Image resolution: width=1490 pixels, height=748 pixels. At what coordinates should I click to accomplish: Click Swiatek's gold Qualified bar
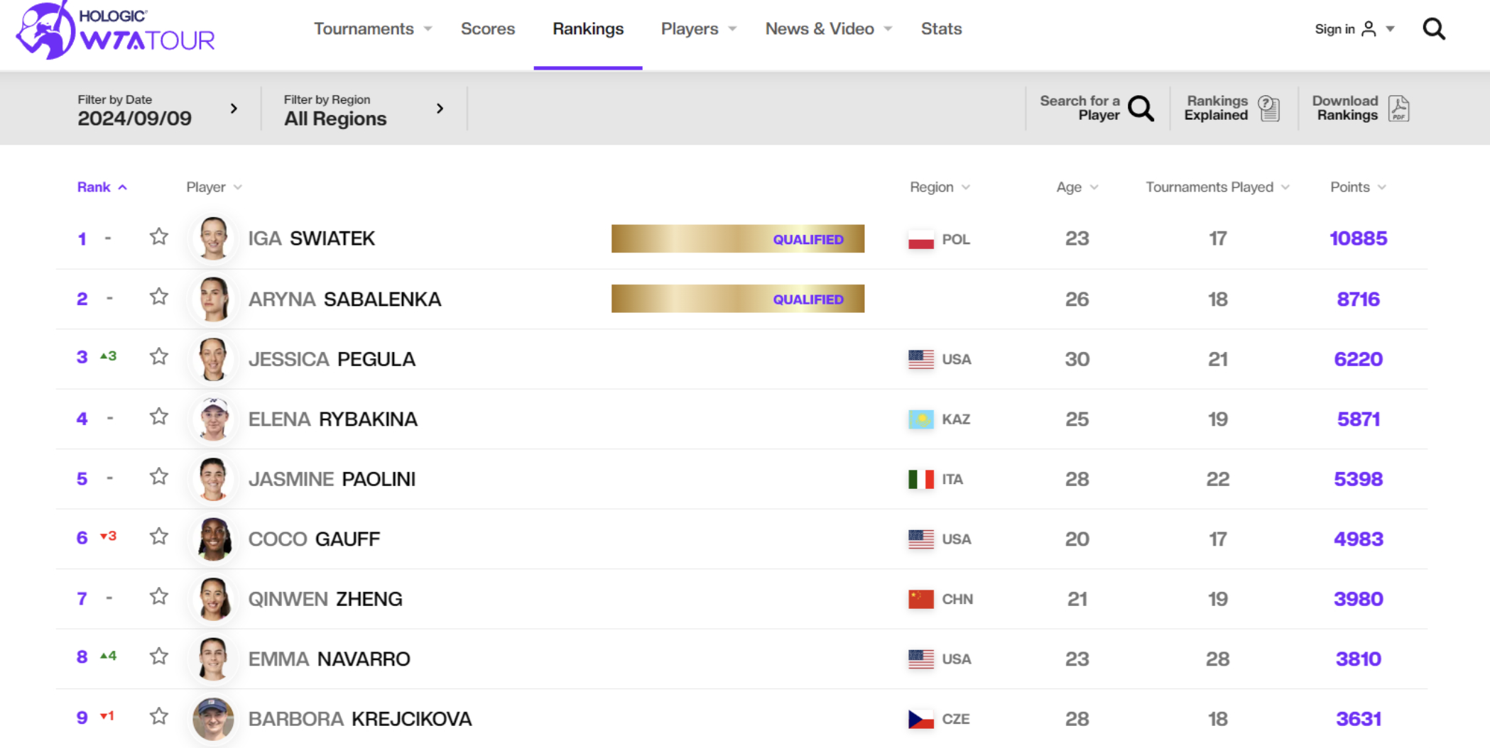(x=737, y=239)
